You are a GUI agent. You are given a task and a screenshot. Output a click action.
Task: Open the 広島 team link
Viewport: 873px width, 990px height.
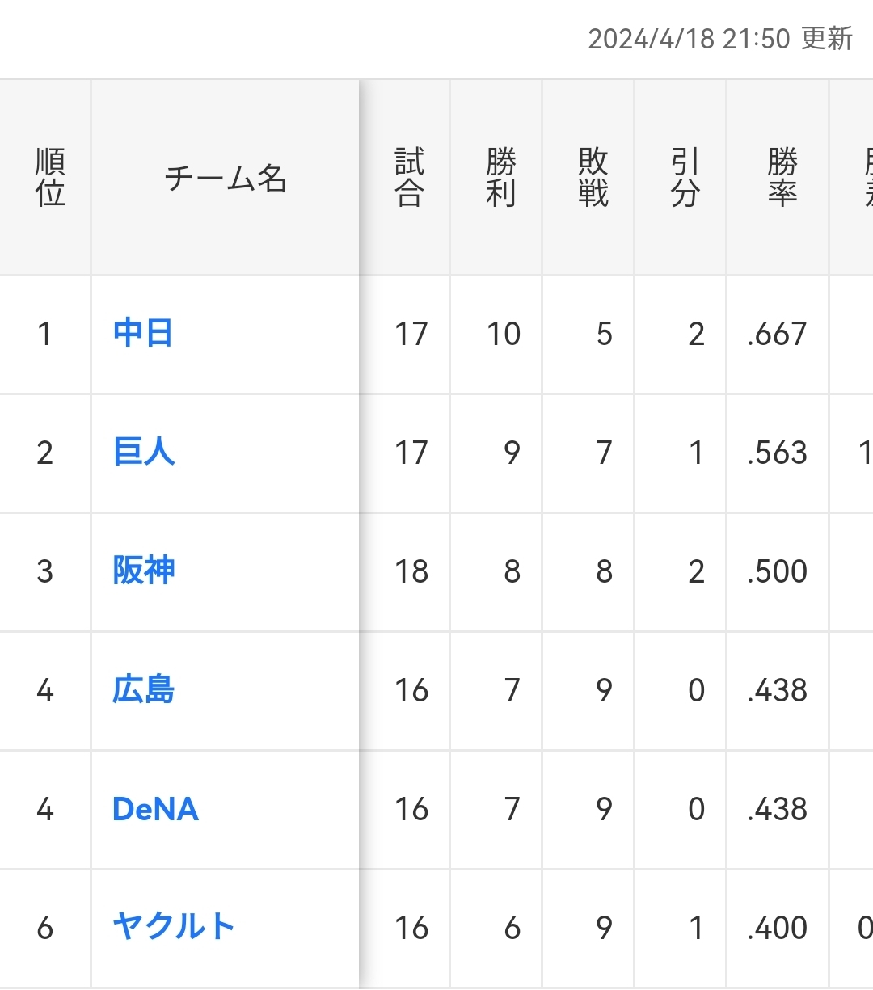click(144, 689)
